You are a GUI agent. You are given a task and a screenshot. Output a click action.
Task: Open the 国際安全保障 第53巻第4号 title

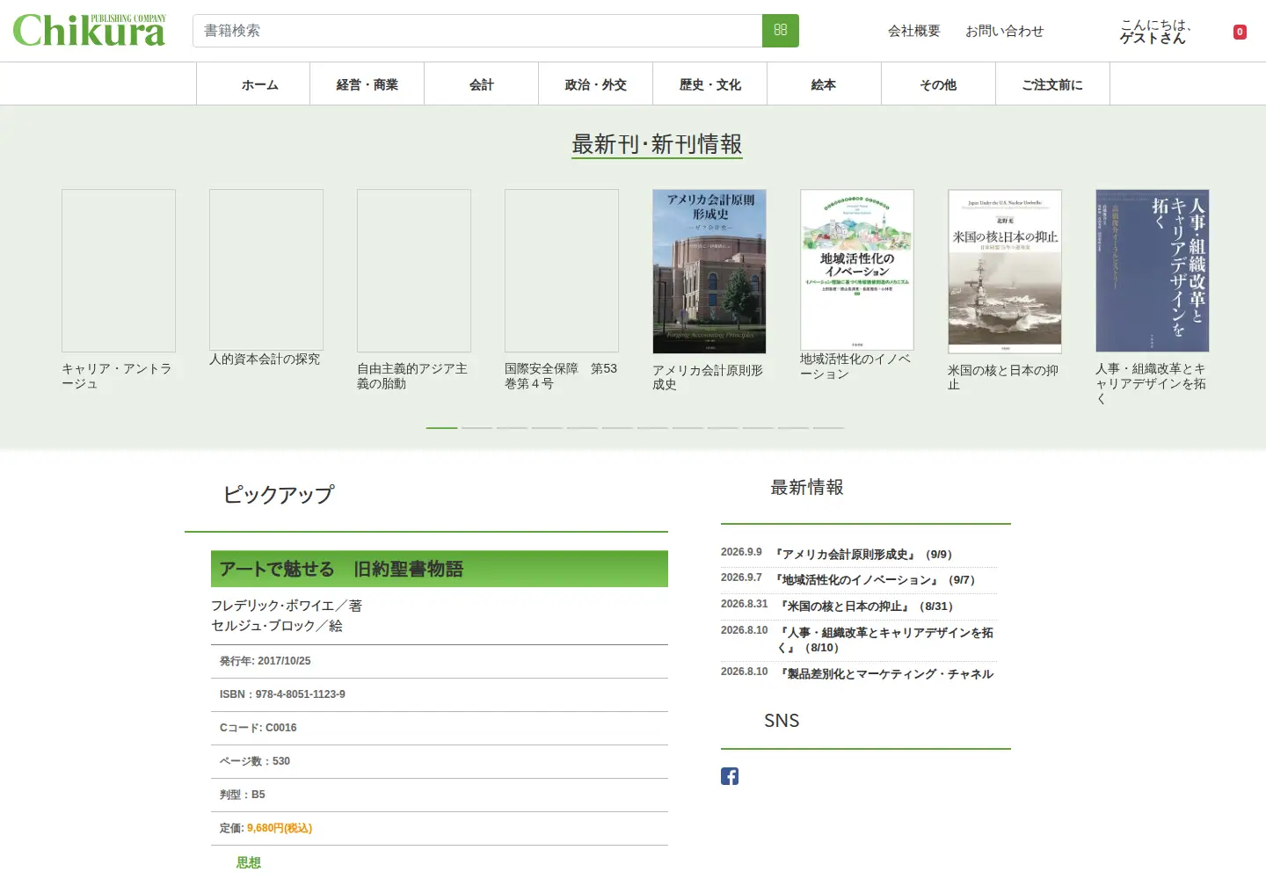[x=561, y=376]
